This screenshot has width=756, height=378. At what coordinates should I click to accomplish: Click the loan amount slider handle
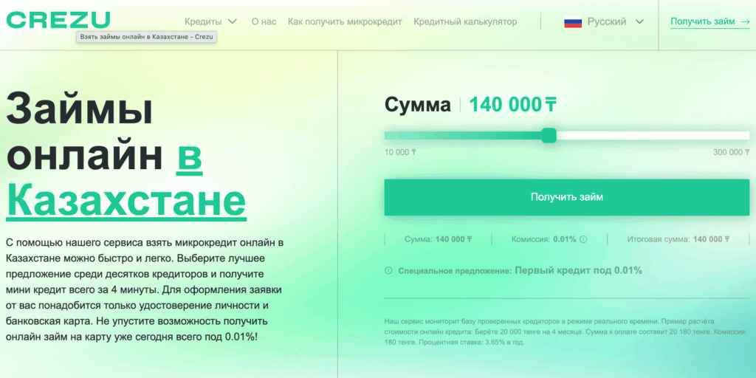549,135
